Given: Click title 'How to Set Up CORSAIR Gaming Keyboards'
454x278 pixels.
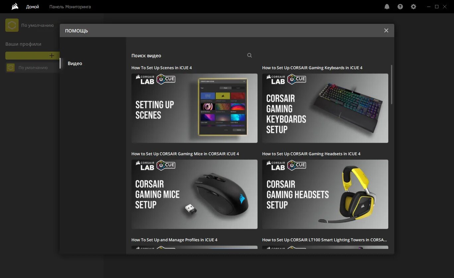Looking at the screenshot, I should pyautogui.click(x=312, y=68).
